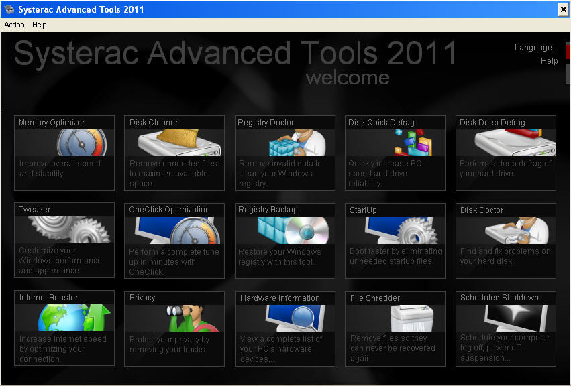Image resolution: width=571 pixels, height=386 pixels.
Task: Click 'Improve overall speed and stability.' text
Action: click(60, 168)
